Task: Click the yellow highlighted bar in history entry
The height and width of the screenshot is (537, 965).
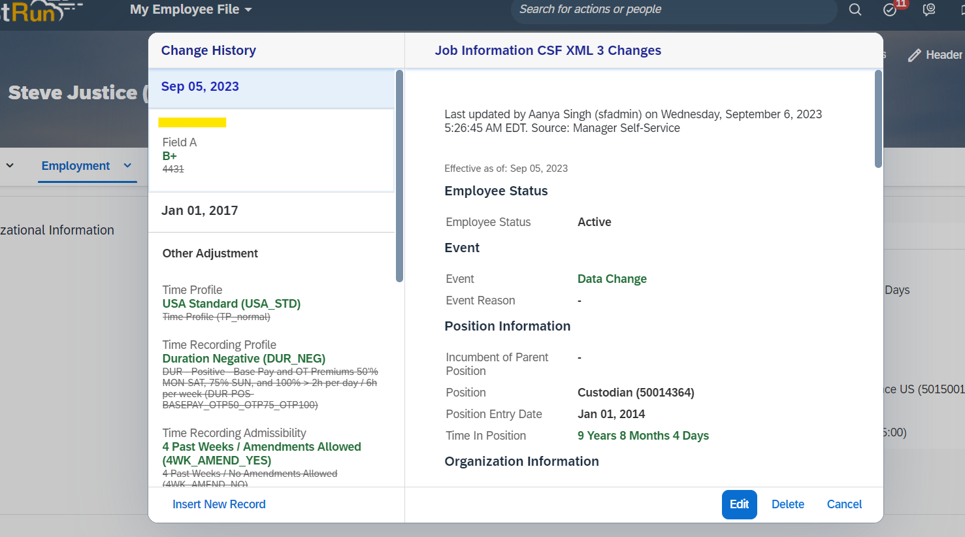Action: [192, 122]
